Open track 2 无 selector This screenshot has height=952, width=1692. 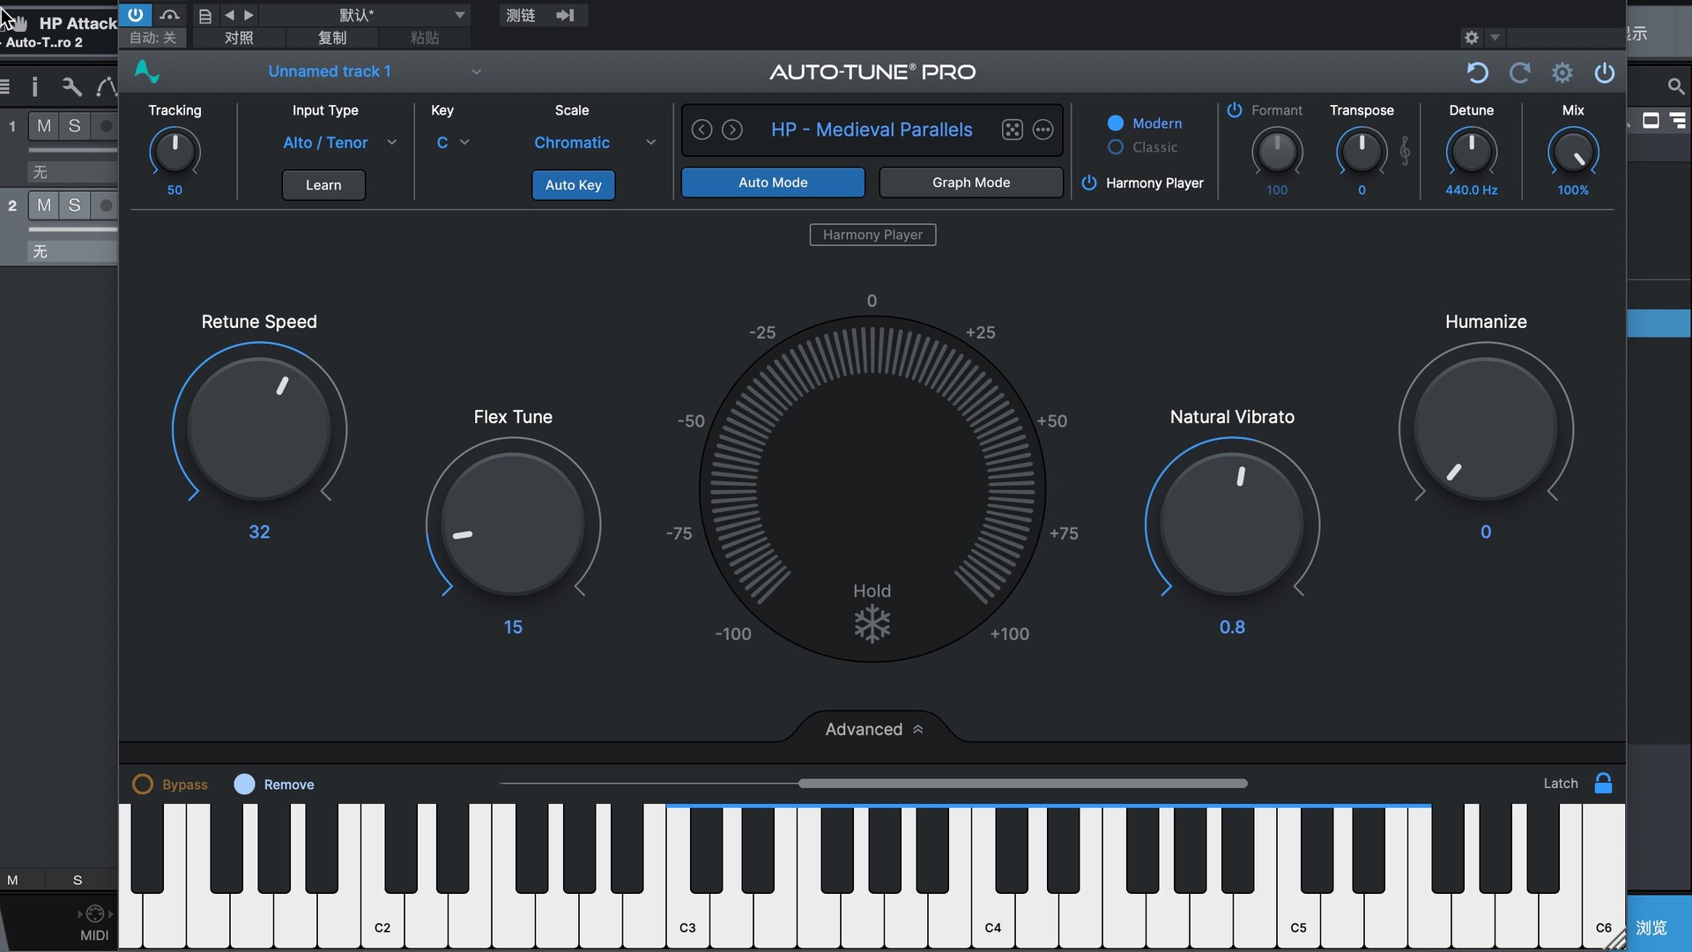click(71, 251)
